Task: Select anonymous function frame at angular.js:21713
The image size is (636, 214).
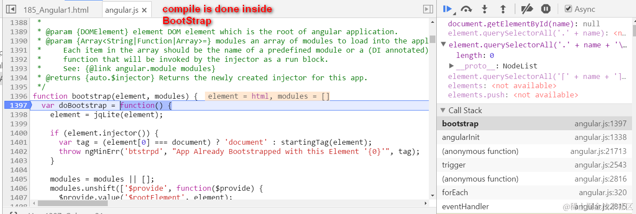Action: pyautogui.click(x=534, y=151)
